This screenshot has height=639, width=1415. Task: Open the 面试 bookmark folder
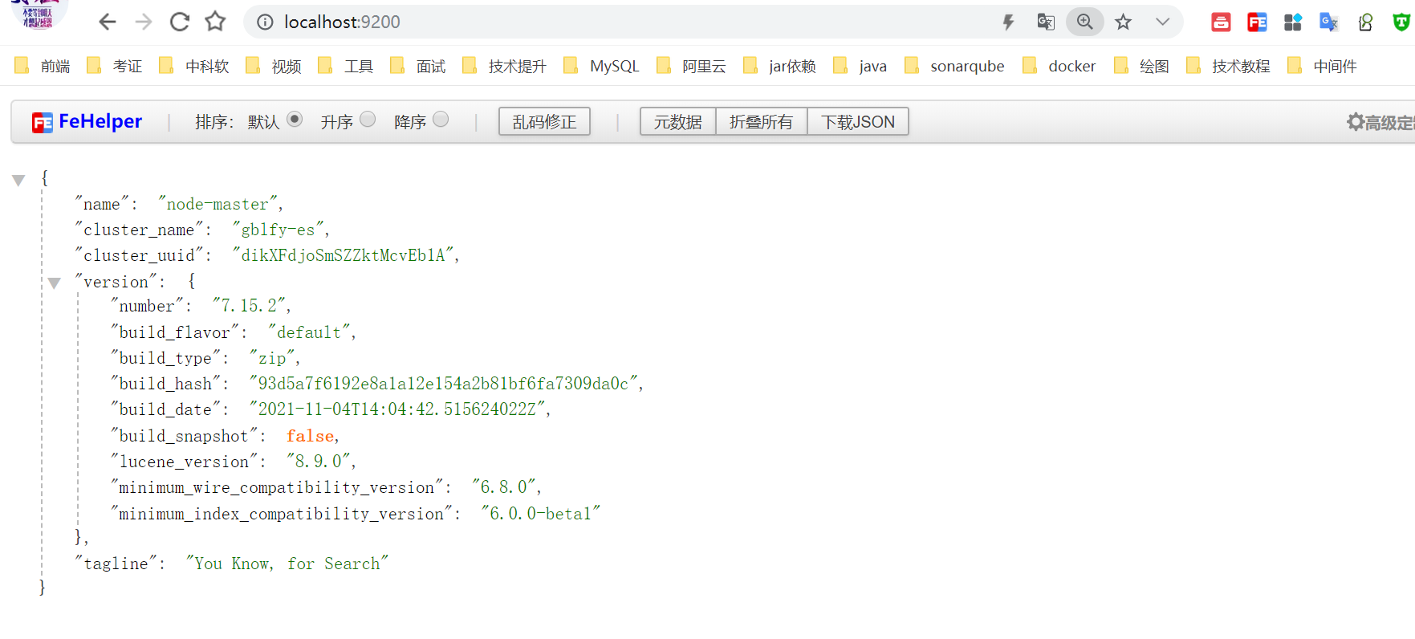click(x=418, y=66)
